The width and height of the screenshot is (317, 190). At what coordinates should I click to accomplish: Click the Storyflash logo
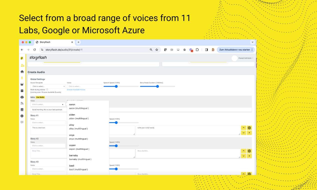click(x=38, y=58)
